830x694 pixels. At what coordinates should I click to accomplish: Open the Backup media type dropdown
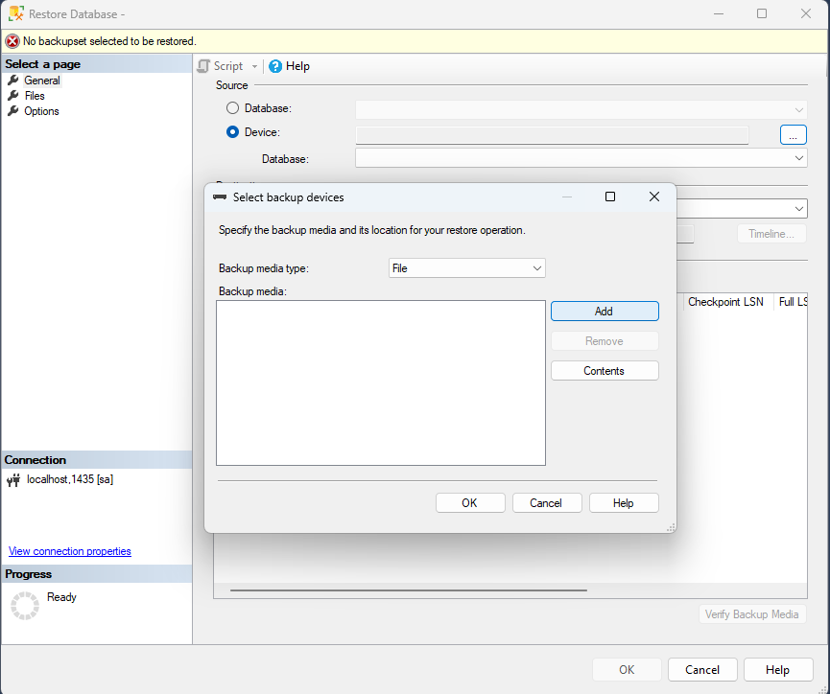(x=536, y=267)
